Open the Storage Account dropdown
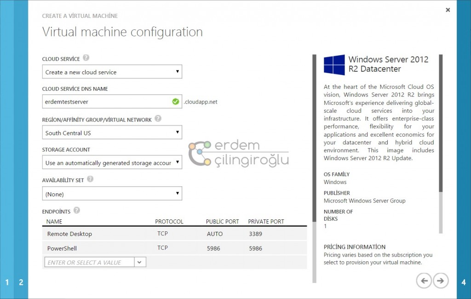Screen dimensions: 471x299 pyautogui.click(x=112, y=162)
